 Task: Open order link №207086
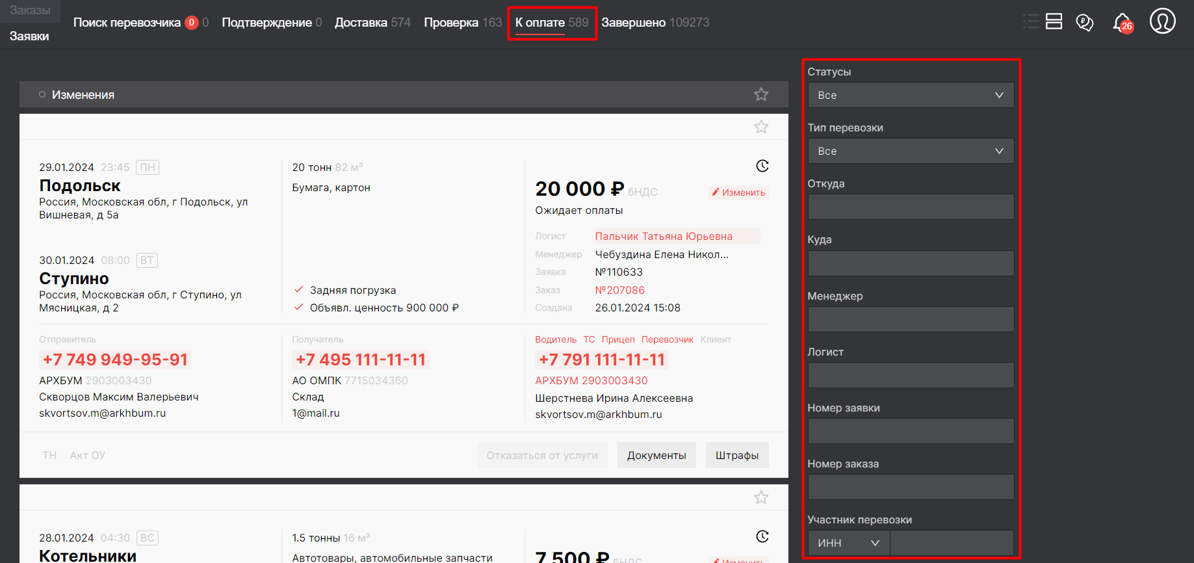pos(620,290)
